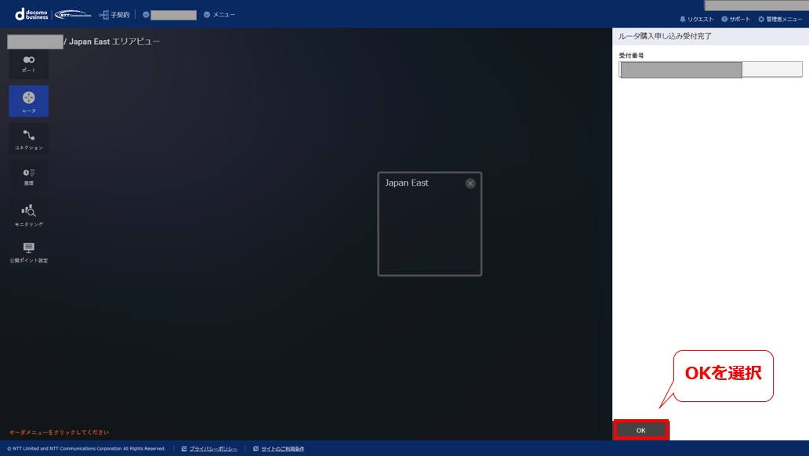Open the メニュー dropdown in header
809x456 pixels.
pyautogui.click(x=219, y=14)
